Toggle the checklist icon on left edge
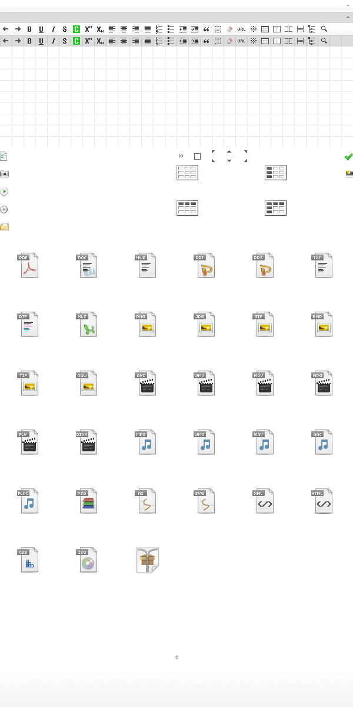353x707 pixels. pos(4,156)
